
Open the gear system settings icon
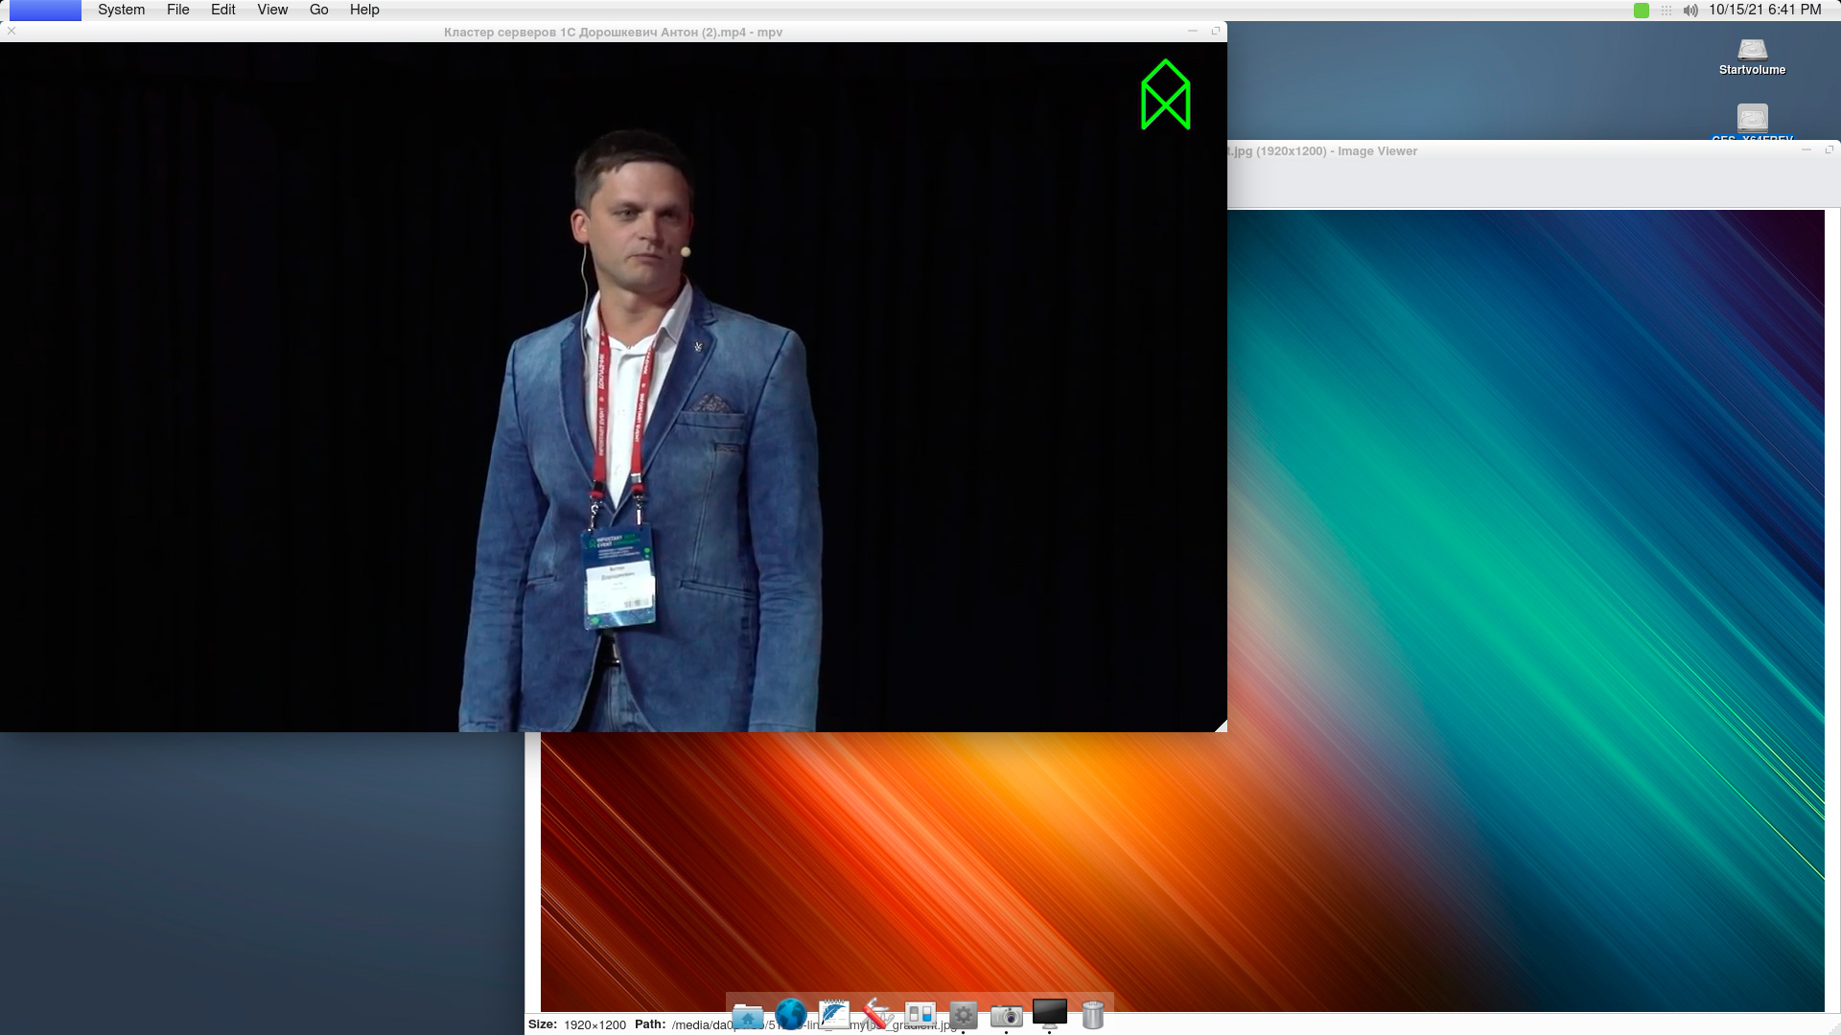coord(964,1015)
